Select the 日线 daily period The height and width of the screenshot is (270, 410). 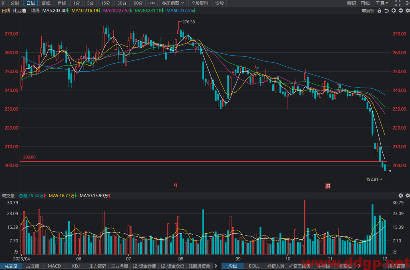30,3
